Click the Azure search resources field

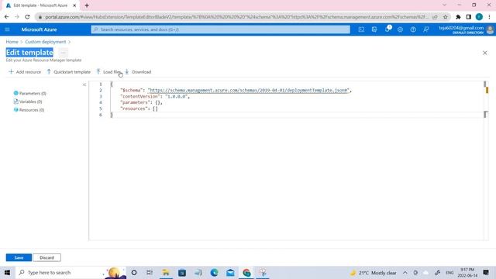(x=220, y=29)
